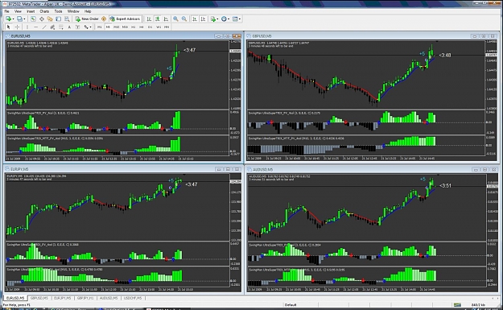Toggle Chart Shift from right border
The height and width of the screenshot is (310, 503).
(203, 19)
